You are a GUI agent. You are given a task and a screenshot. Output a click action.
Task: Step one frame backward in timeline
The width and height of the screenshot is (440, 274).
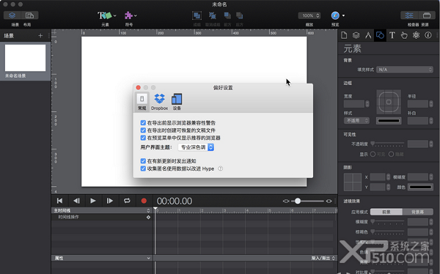click(76, 201)
